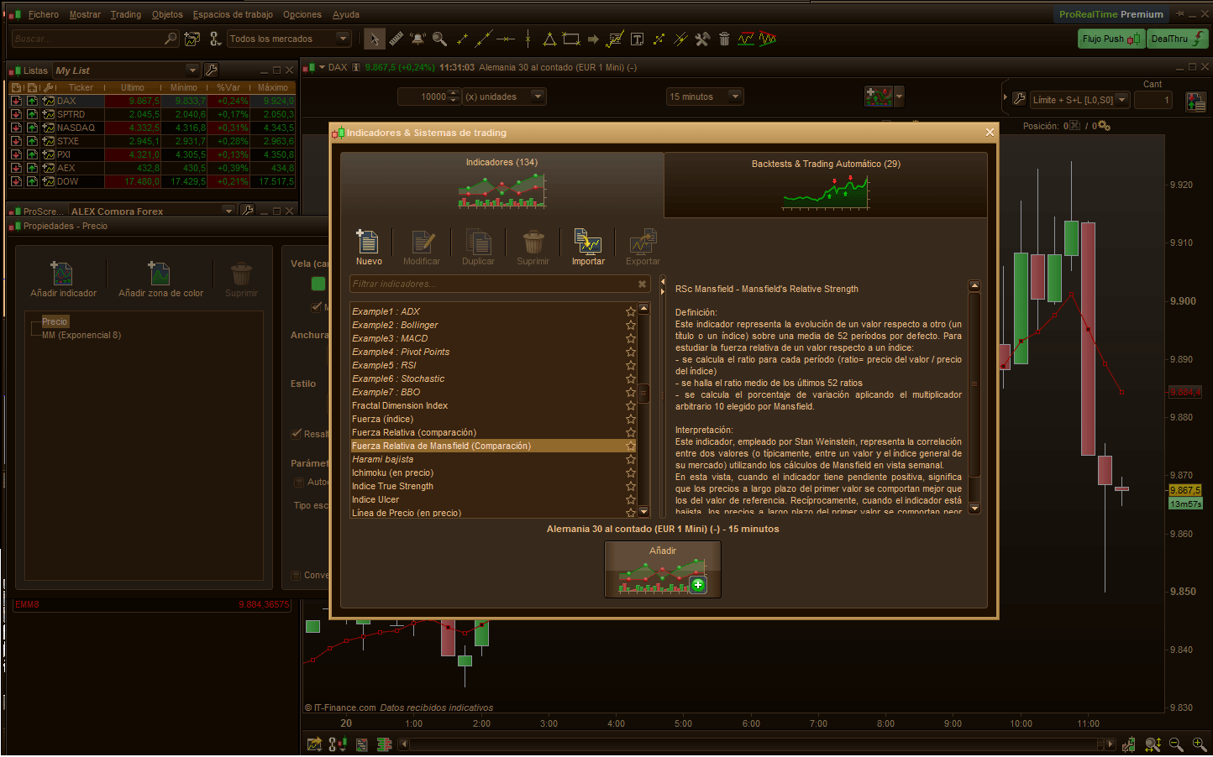Select the vertical line drawing tool

click(x=528, y=39)
